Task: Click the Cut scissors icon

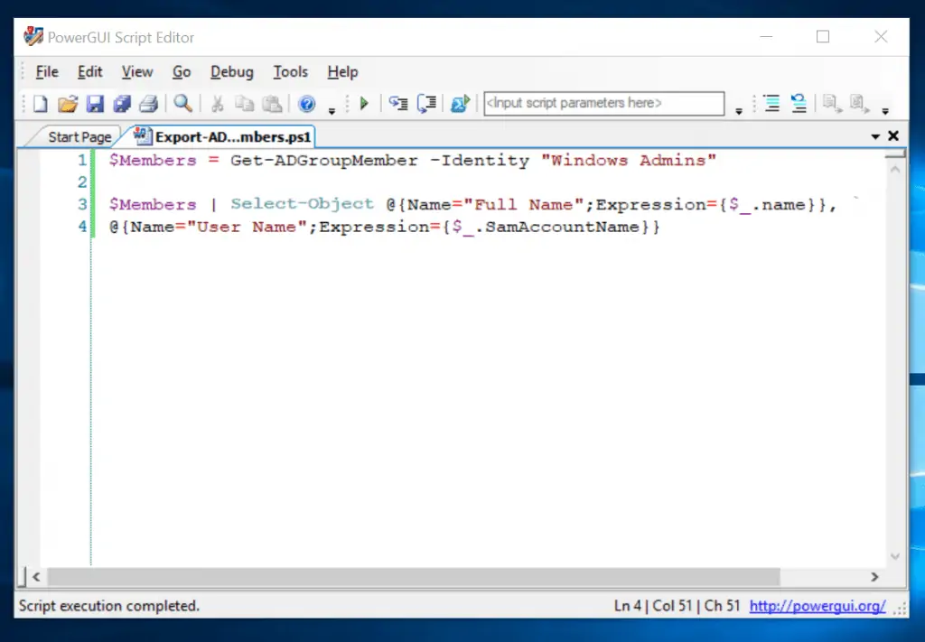Action: click(x=218, y=104)
